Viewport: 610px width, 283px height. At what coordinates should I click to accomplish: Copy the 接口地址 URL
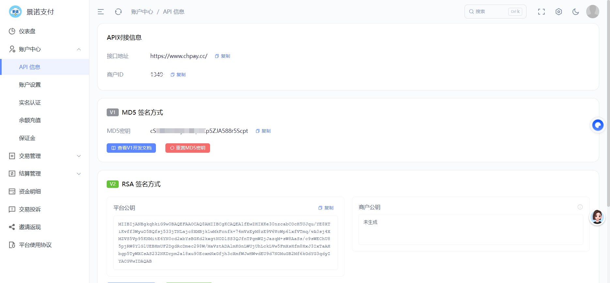click(222, 56)
